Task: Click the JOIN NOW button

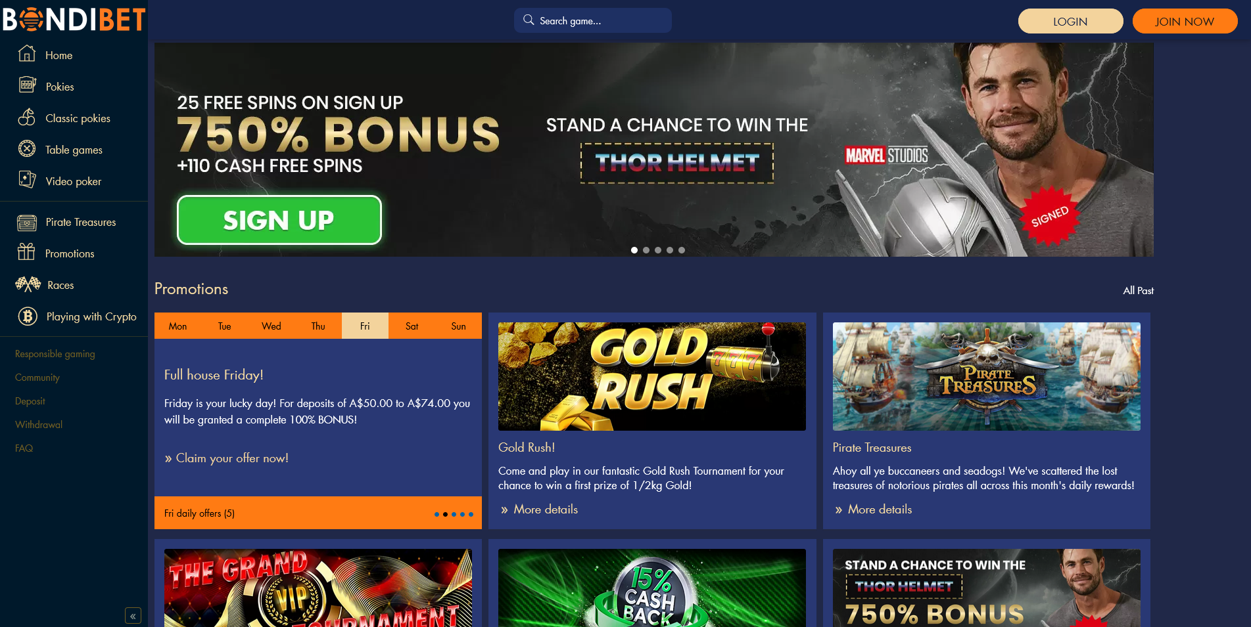Action: tap(1185, 21)
